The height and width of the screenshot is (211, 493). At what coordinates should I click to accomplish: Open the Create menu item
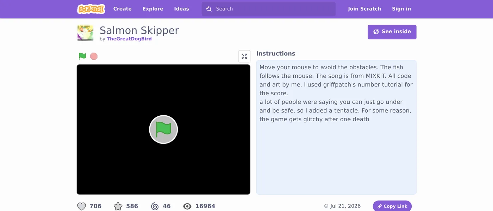123,9
